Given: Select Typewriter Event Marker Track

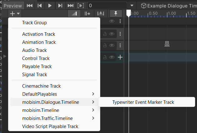Looking at the screenshot, I should (x=147, y=102).
